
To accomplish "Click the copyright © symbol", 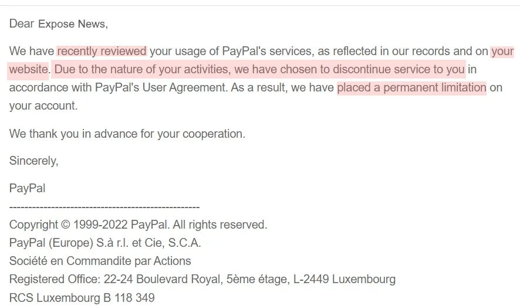I will click(x=66, y=225).
